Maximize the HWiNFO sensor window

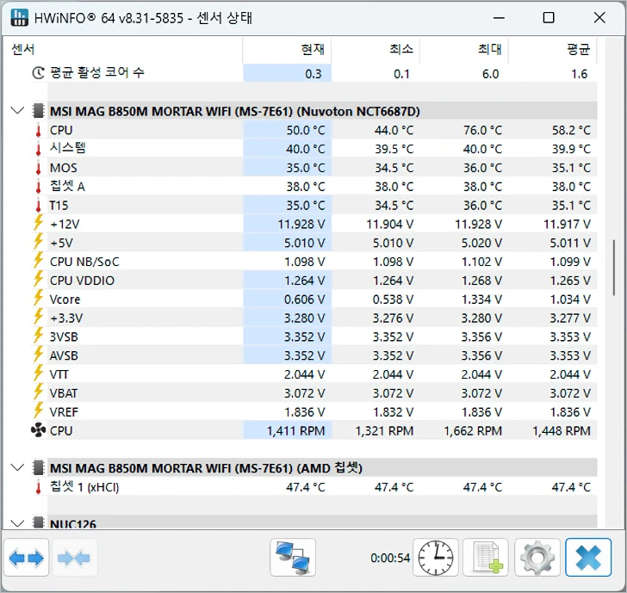549,17
